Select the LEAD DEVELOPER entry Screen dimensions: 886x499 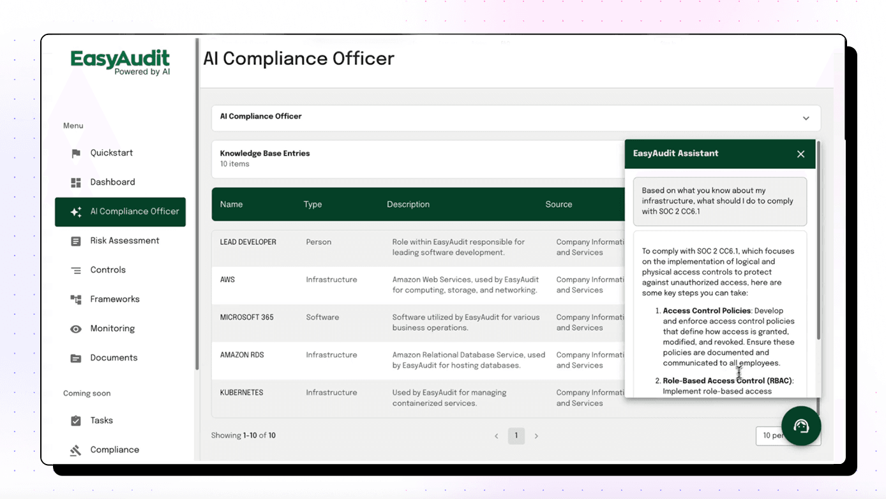coord(248,242)
